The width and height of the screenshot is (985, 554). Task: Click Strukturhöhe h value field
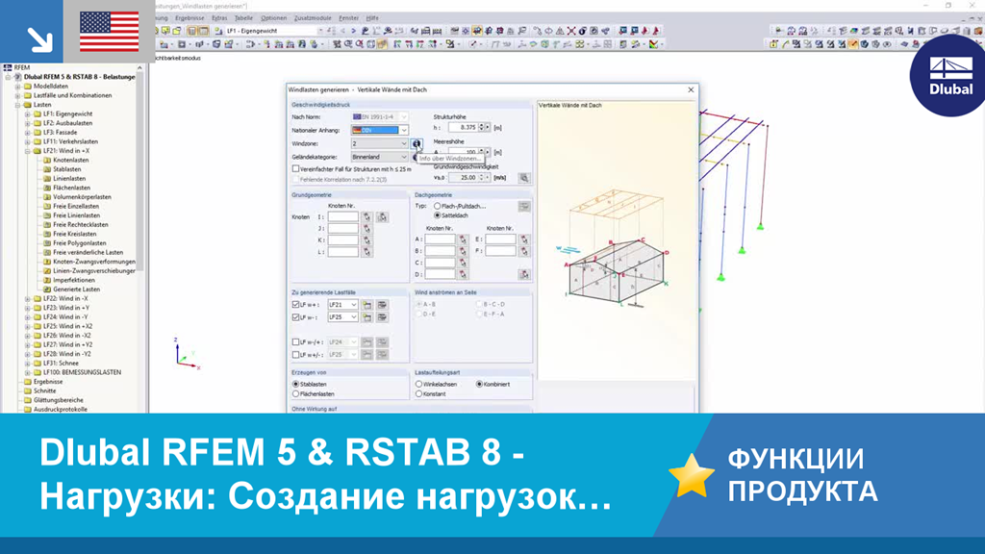pos(463,128)
